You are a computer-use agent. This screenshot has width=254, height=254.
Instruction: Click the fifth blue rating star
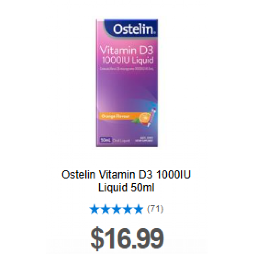coord(139,209)
